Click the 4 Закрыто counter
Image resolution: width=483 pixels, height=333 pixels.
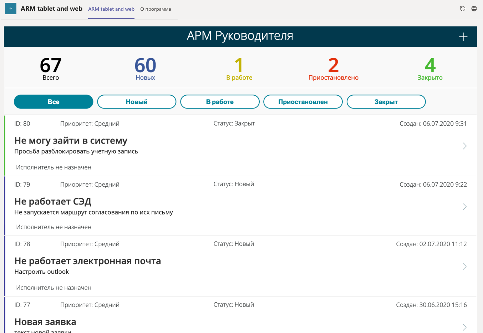[430, 69]
